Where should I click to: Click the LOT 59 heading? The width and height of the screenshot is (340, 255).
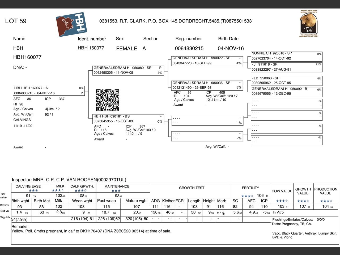tap(16, 21)
